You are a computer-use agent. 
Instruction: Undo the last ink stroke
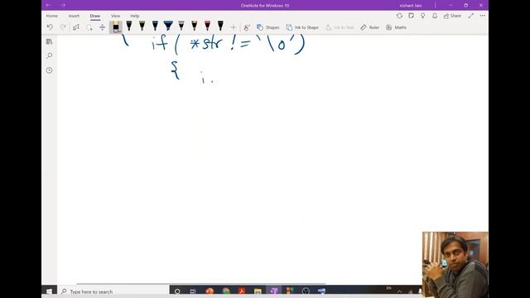tap(50, 27)
